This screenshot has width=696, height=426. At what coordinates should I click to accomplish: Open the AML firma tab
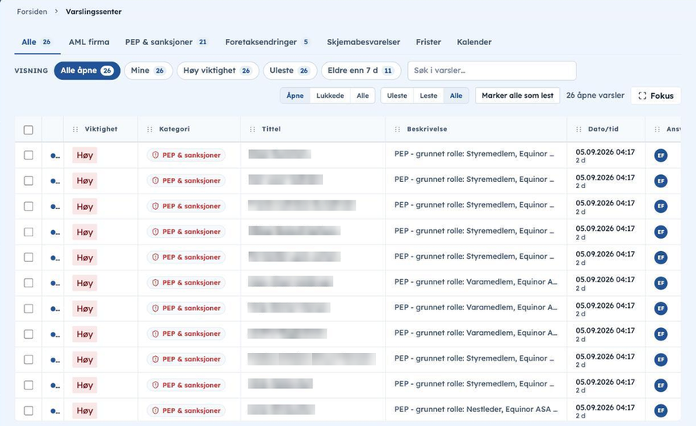click(x=89, y=42)
